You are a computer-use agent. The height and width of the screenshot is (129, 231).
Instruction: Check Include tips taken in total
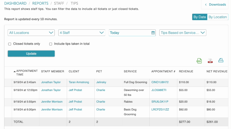51,44
